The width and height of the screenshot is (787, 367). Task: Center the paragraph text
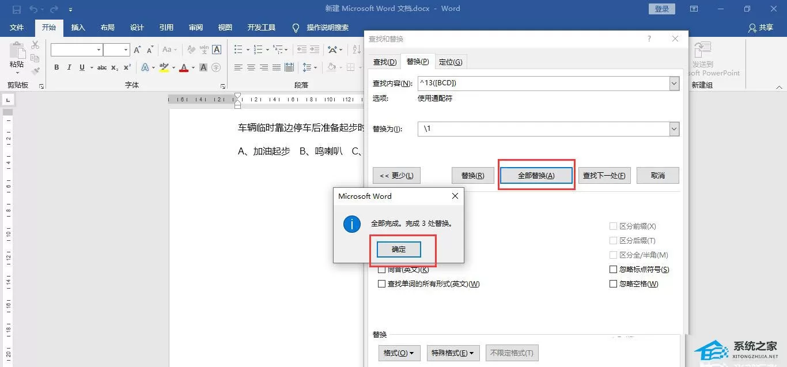pos(251,67)
